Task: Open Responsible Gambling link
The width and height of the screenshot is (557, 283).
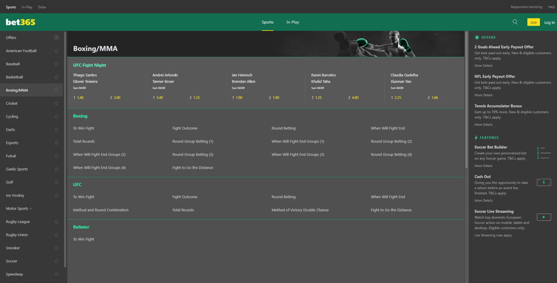Action: [x=526, y=7]
